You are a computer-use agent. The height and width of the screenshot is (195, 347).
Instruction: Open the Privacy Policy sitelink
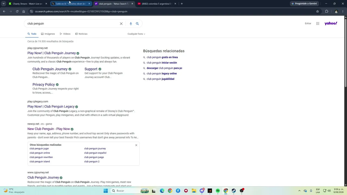tap(44, 84)
